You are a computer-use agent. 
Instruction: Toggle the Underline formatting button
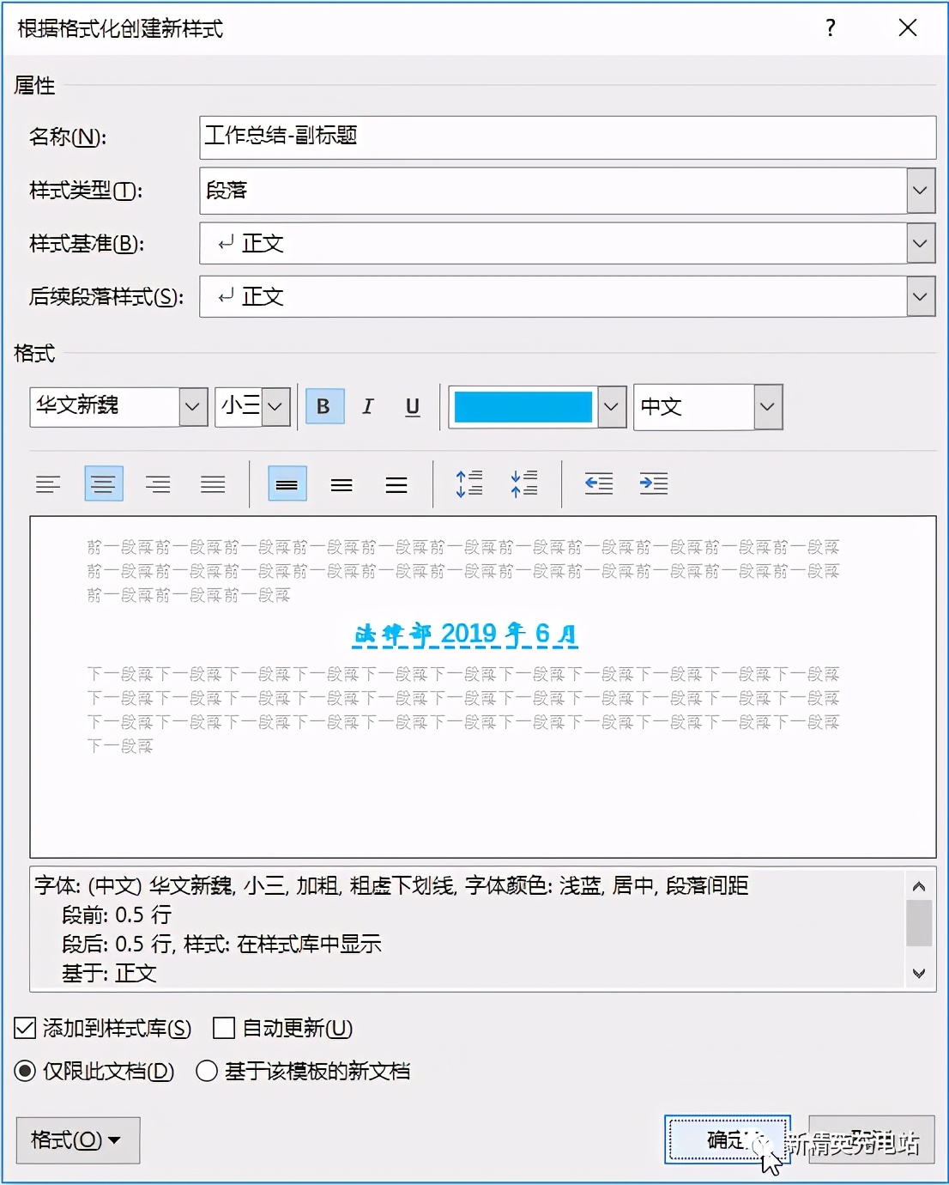(x=413, y=406)
